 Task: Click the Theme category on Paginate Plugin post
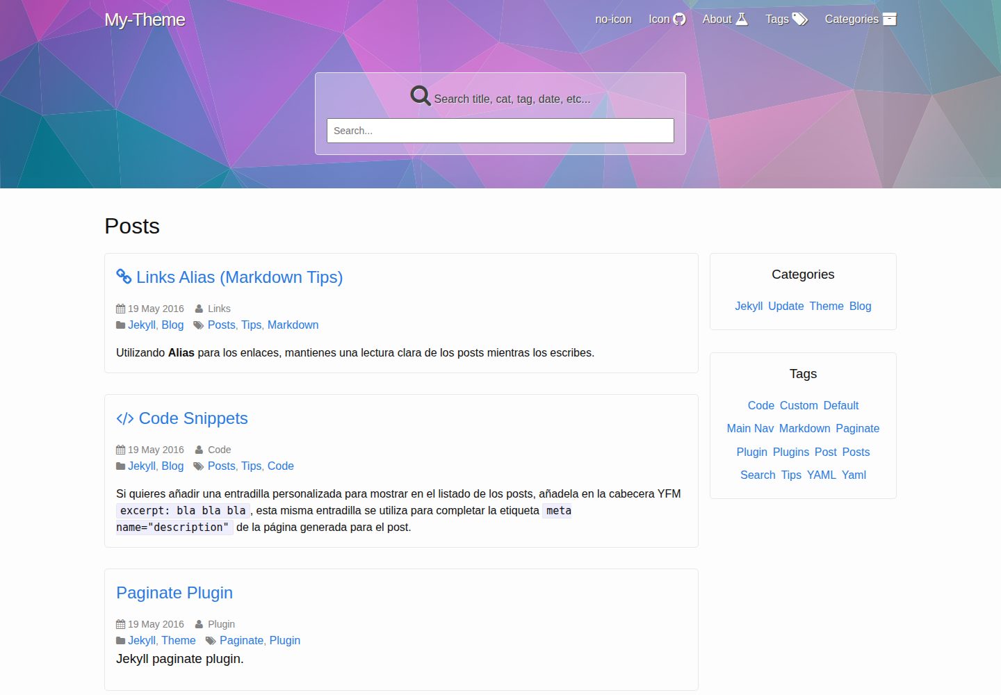pos(179,641)
